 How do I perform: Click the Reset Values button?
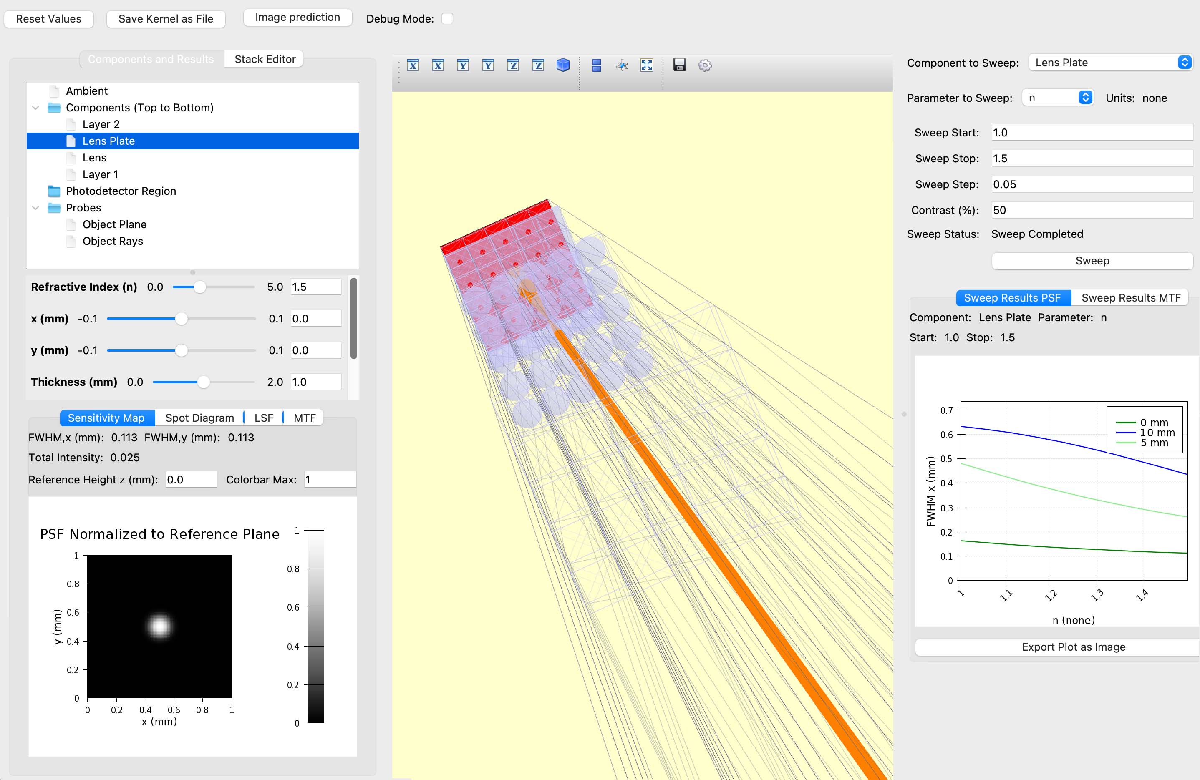pyautogui.click(x=48, y=19)
